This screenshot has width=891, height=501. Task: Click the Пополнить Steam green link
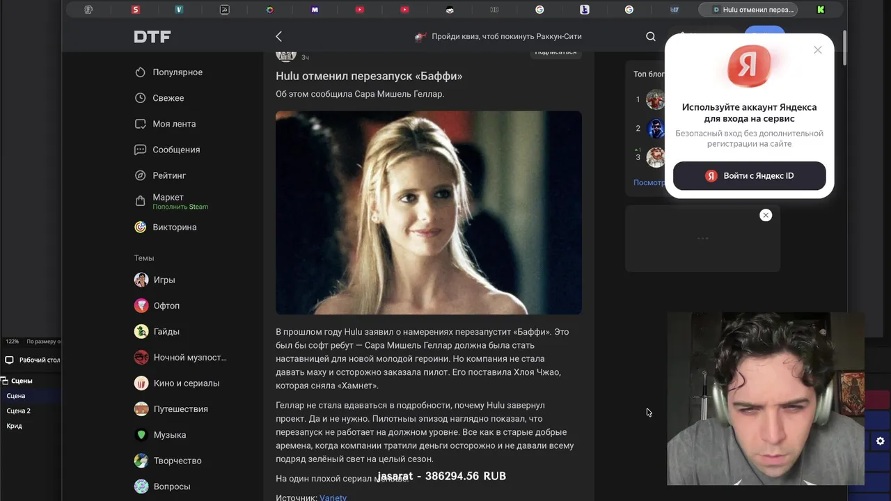tap(180, 207)
